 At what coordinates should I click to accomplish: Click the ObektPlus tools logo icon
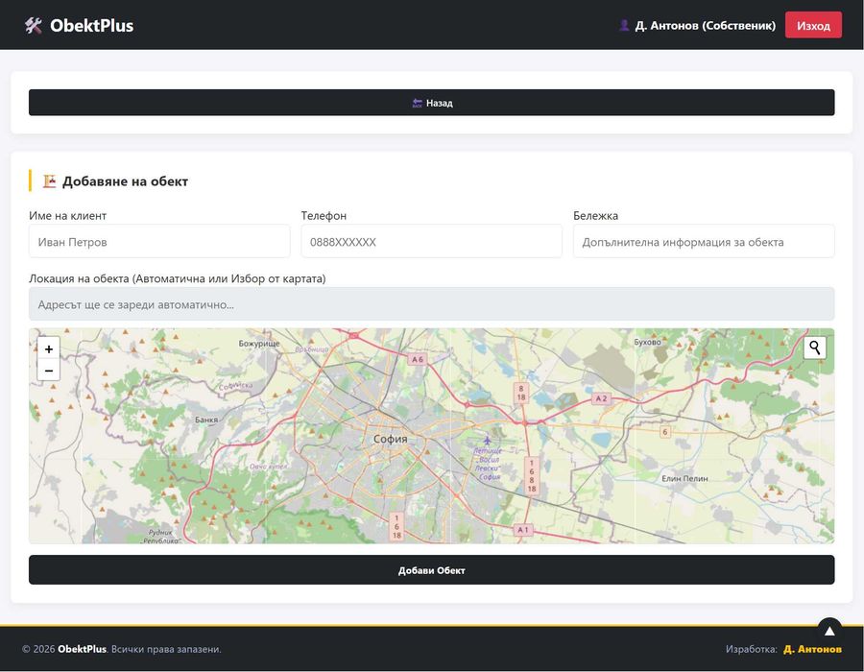click(x=33, y=25)
